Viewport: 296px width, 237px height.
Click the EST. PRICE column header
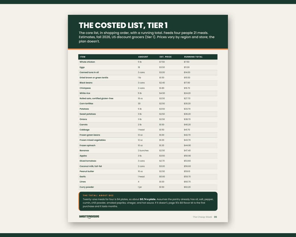[166, 57]
